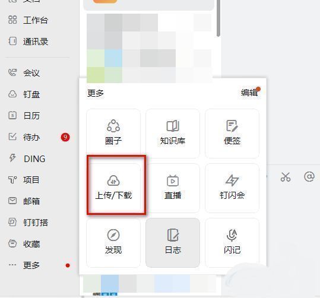Select 通讯录 contacts in sidebar
This screenshot has height=298, width=320.
tap(28, 42)
